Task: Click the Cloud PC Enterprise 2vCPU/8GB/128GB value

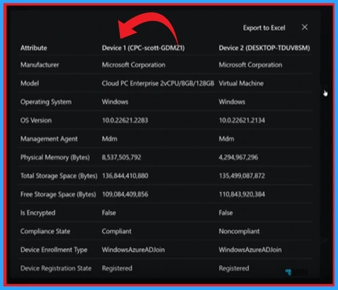Action: [x=158, y=83]
